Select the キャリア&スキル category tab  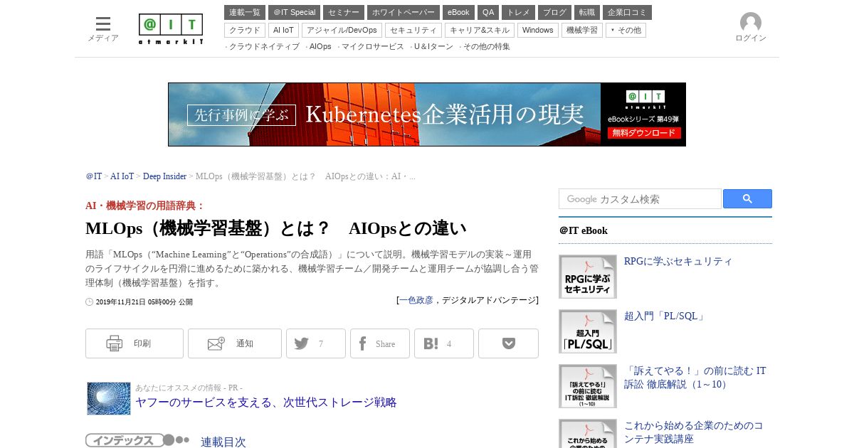(480, 30)
